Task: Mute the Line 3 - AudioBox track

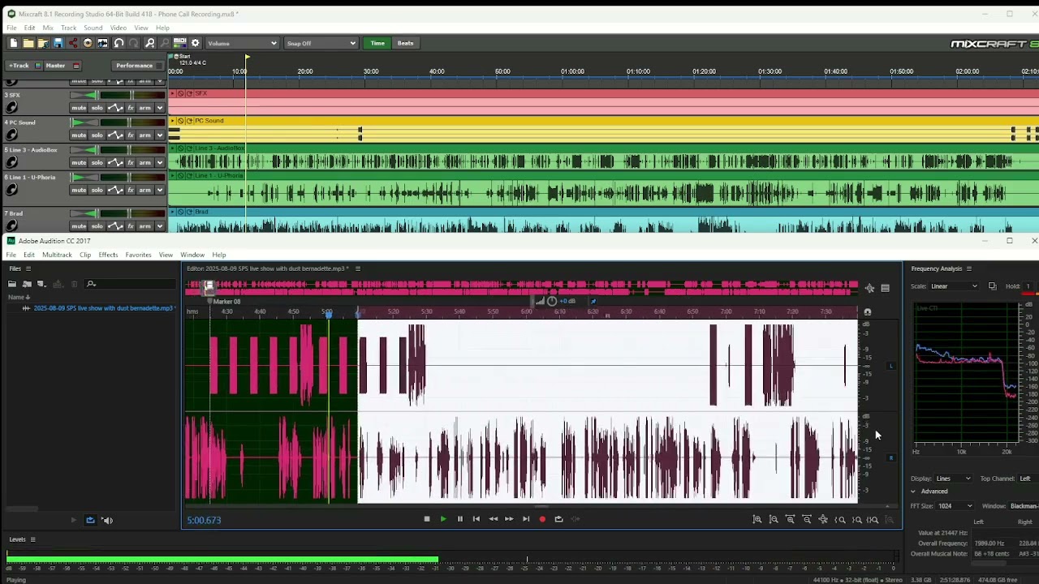Action: (x=79, y=162)
